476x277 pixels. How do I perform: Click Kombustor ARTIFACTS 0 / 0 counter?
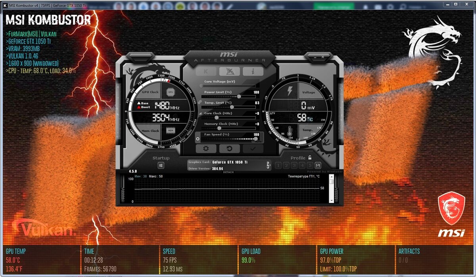pos(403,260)
